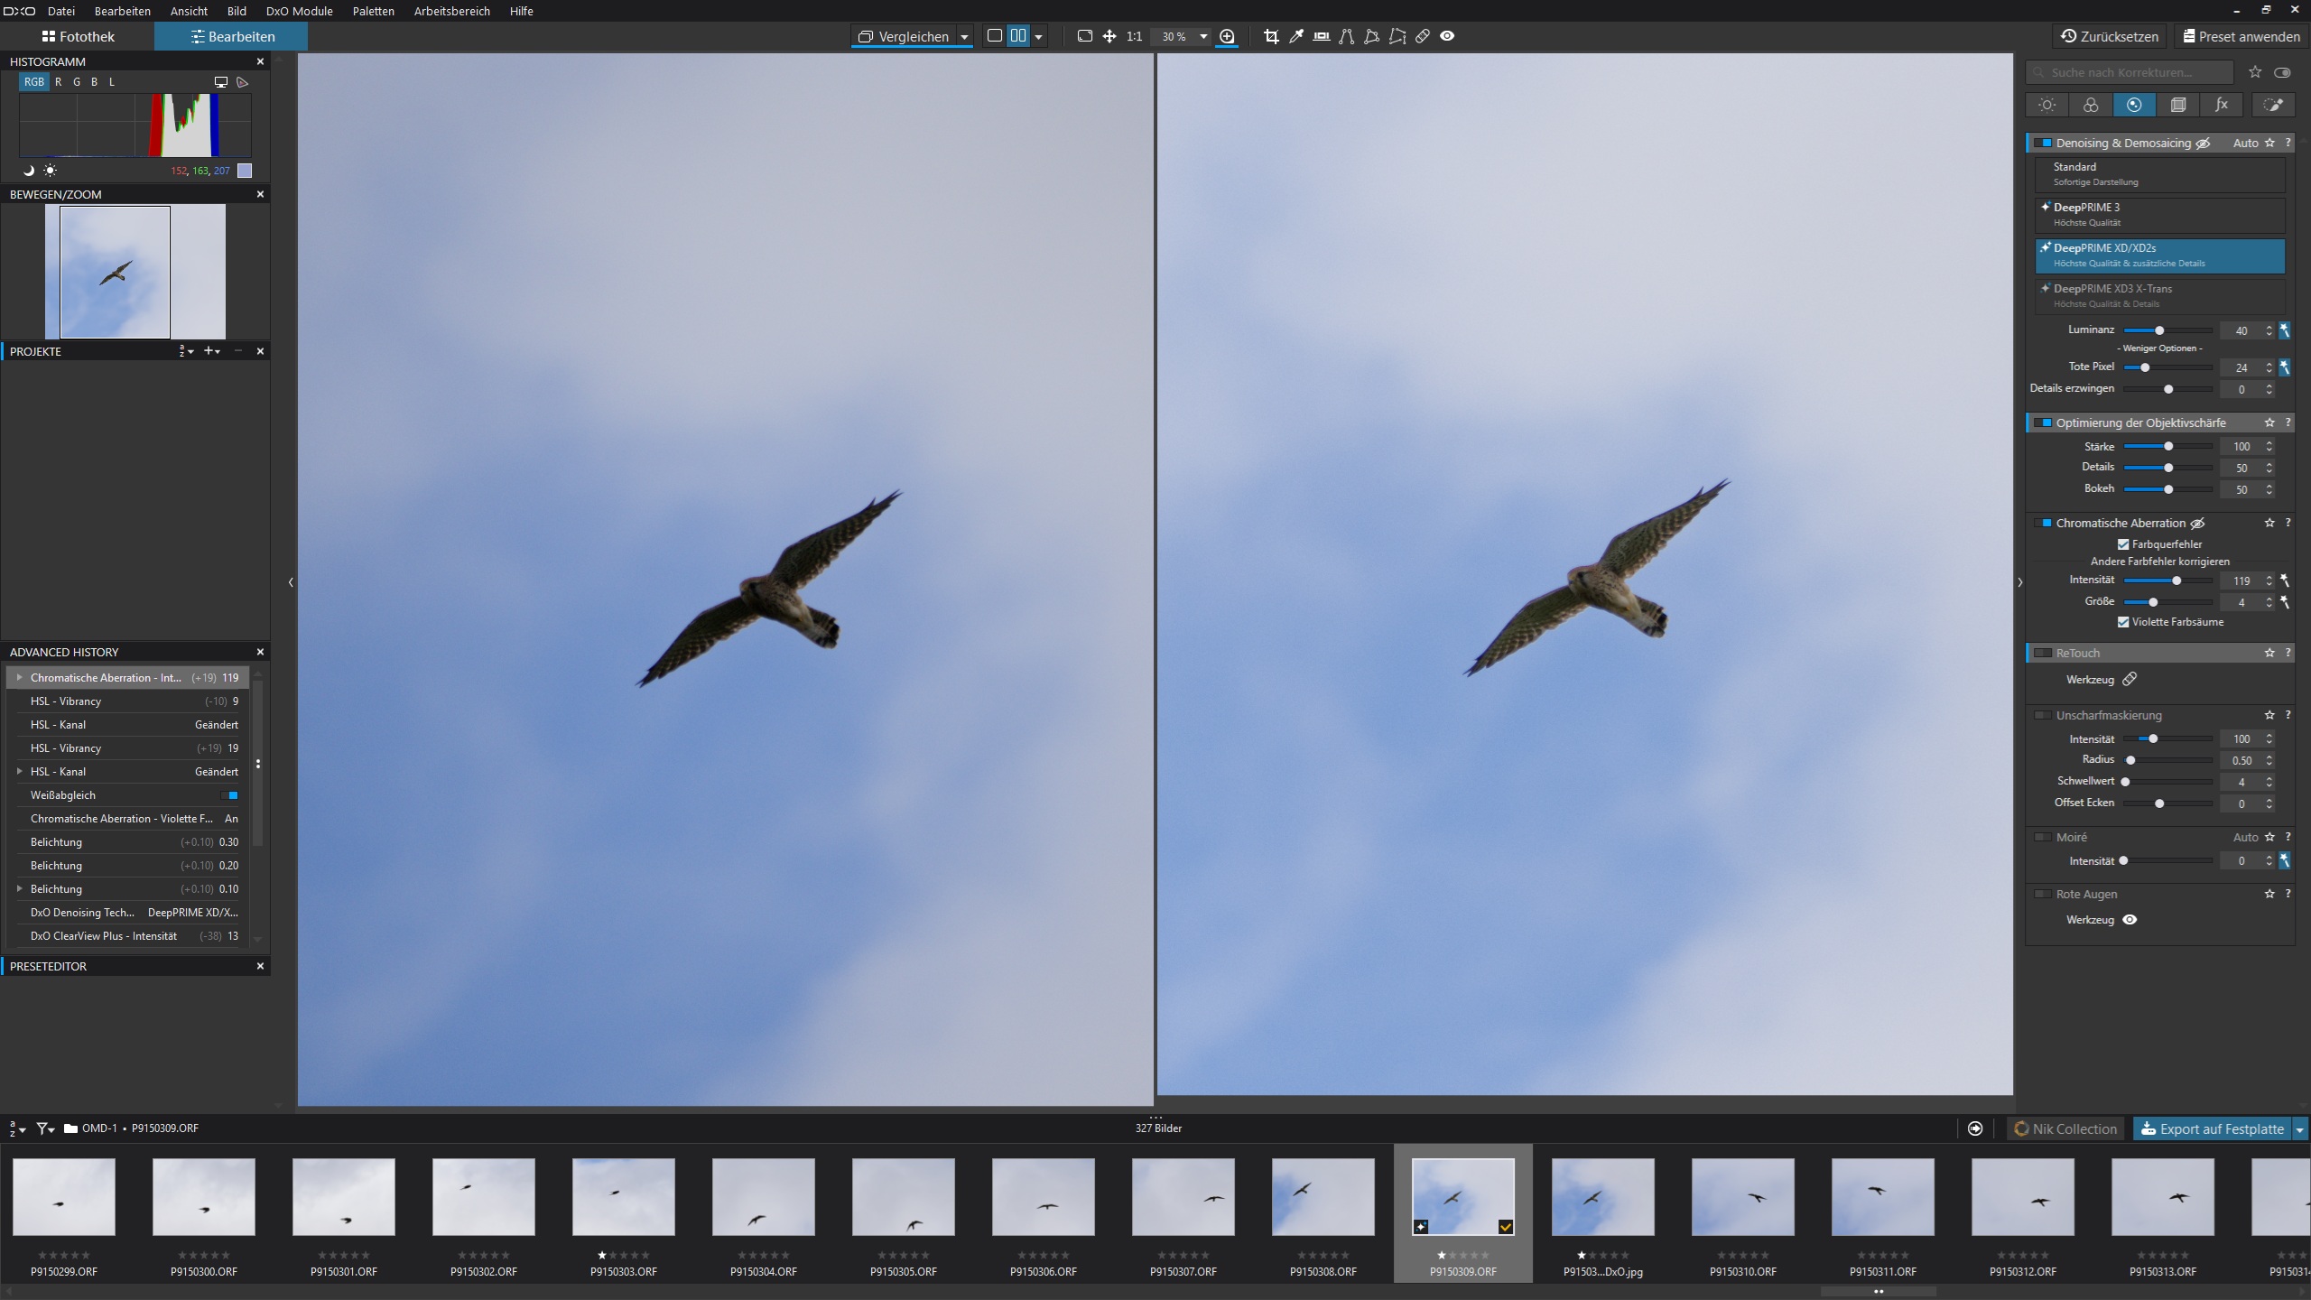This screenshot has height=1300, width=2311.
Task: Click the Stärke slider of lens sharpness
Action: tap(2167, 446)
